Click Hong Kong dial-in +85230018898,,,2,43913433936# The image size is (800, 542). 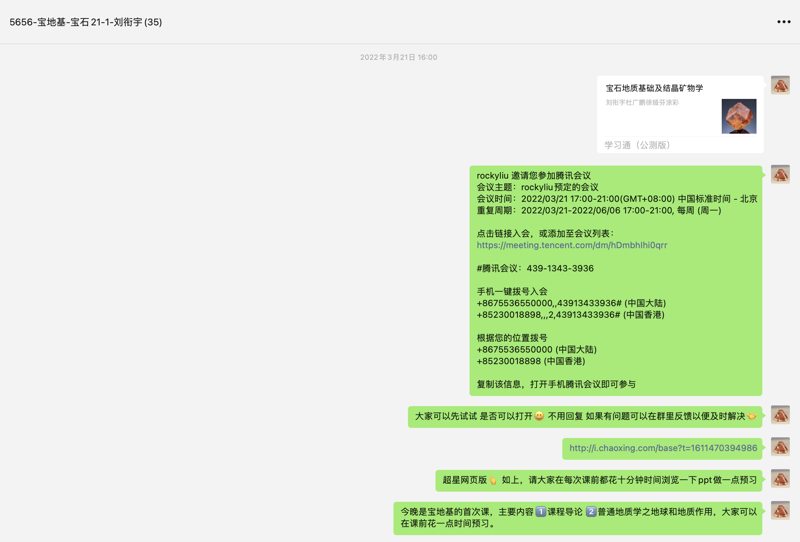tap(548, 315)
